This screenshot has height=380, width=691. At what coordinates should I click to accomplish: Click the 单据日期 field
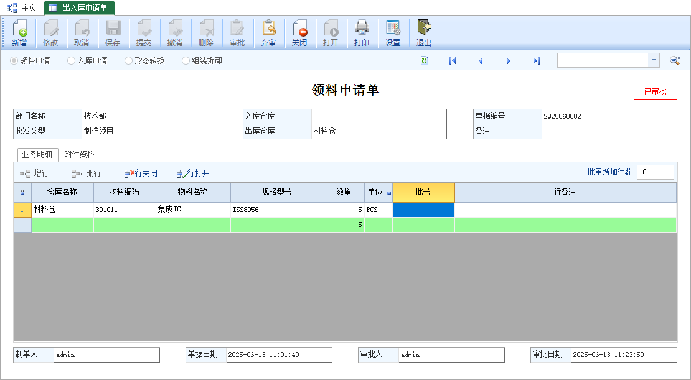[279, 355]
